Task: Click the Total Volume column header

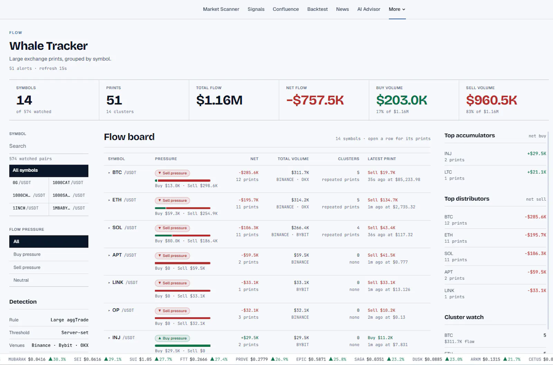Action: point(293,159)
